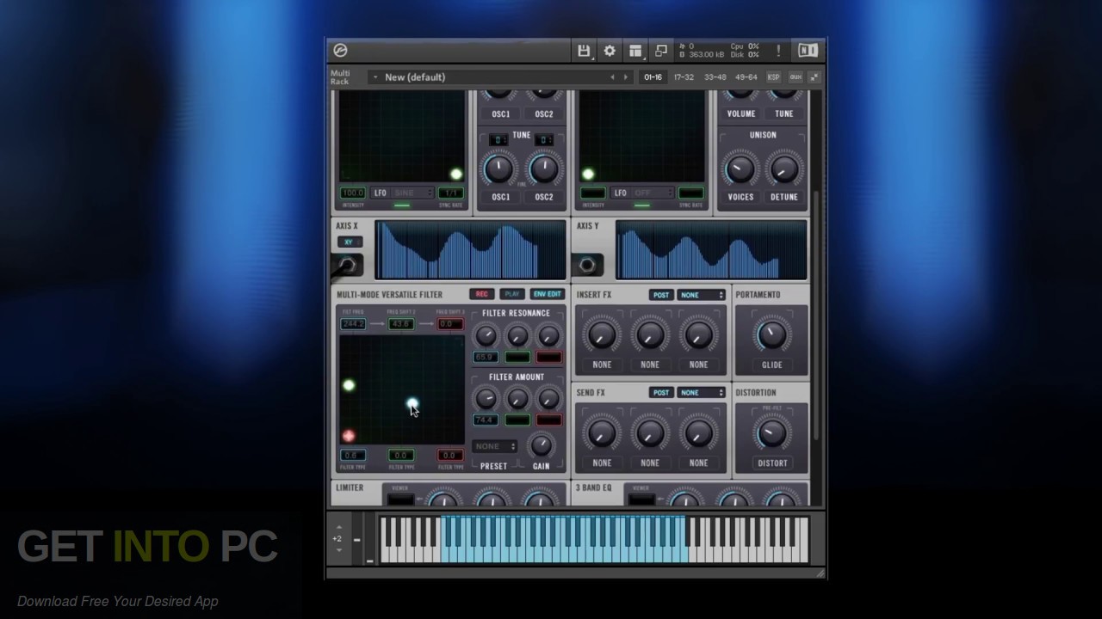Click the green XY pad dot near OSC tune

point(456,174)
